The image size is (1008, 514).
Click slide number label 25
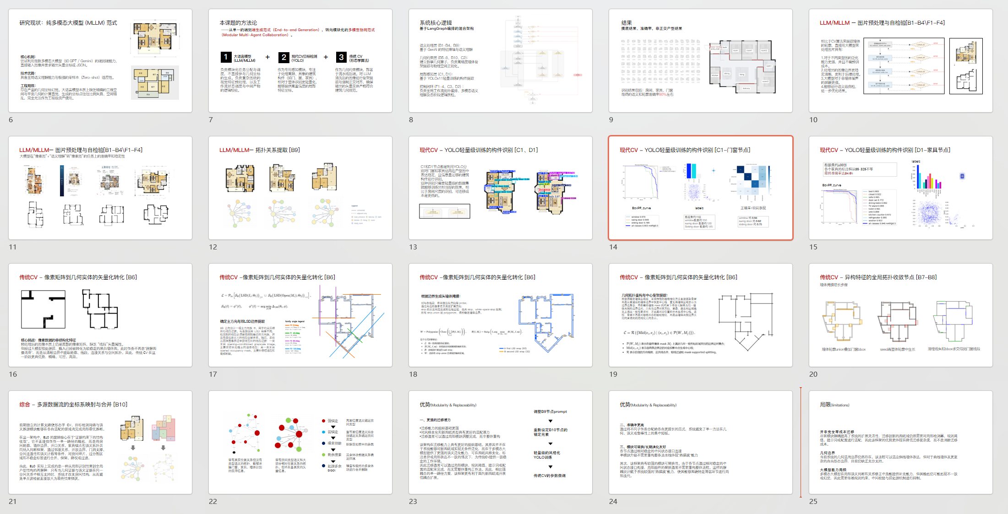coord(813,502)
